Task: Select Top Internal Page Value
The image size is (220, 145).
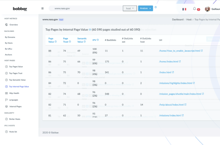Action: (19, 86)
